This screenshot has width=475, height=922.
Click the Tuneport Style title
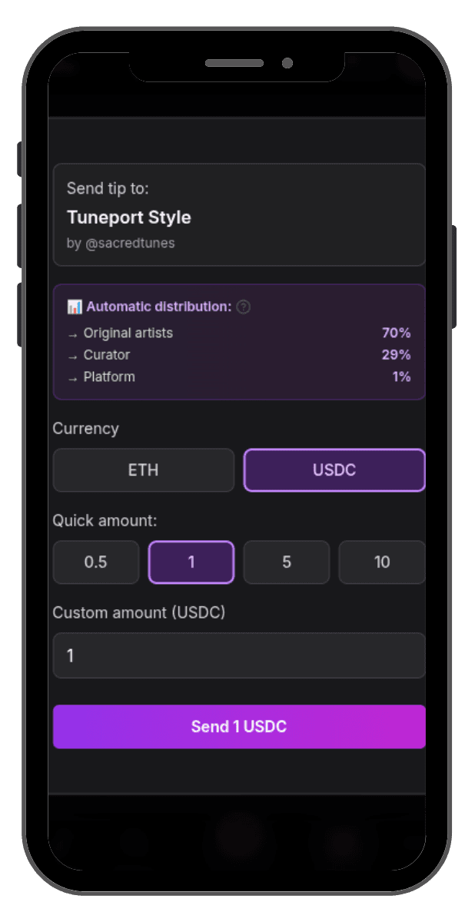click(129, 217)
